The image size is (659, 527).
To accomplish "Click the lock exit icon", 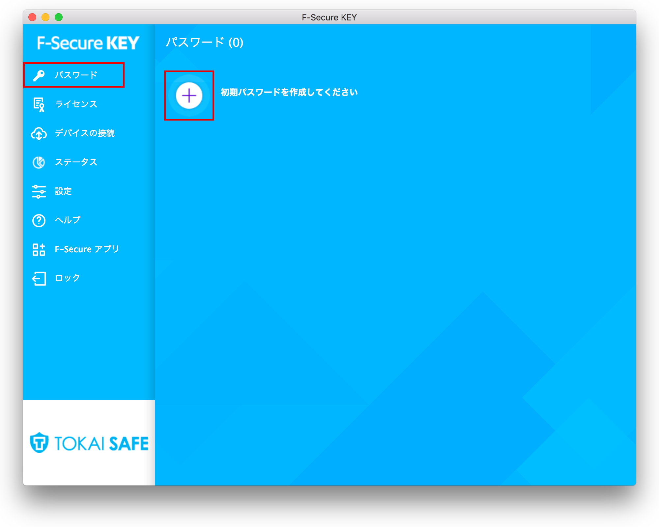I will pos(39,279).
